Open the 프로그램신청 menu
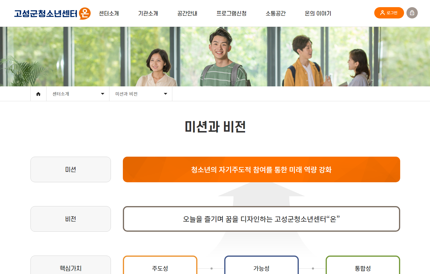Screen dimensions: 430x274 231,13
